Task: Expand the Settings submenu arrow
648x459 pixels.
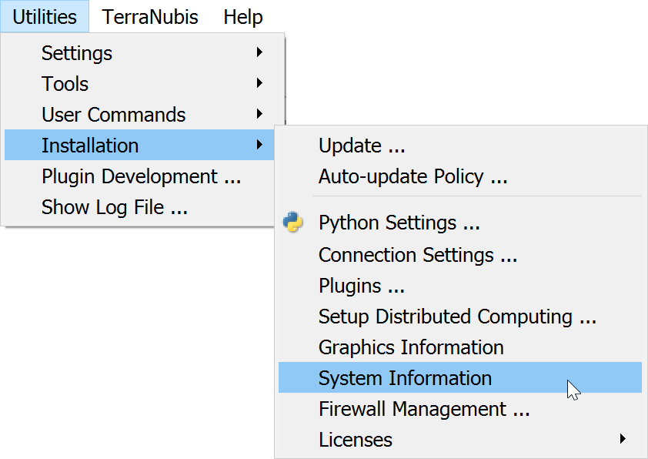Action: (x=259, y=52)
